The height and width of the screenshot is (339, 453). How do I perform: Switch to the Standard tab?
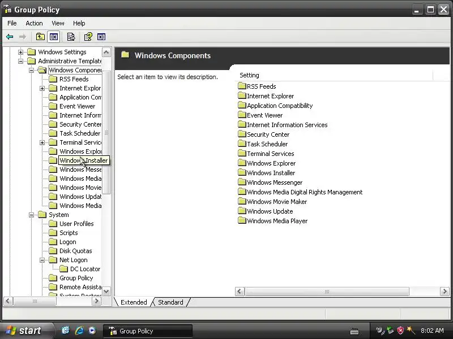click(170, 302)
